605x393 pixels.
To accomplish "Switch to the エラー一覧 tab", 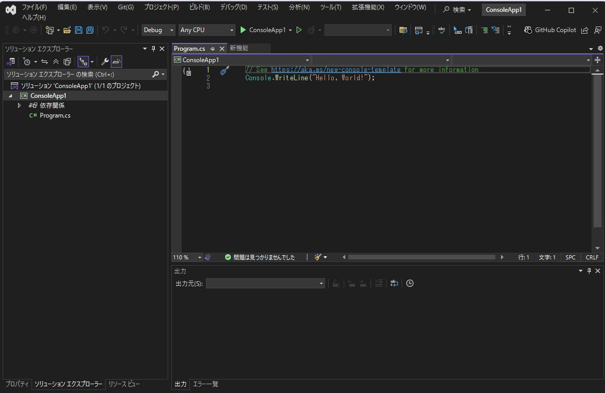I will [205, 384].
